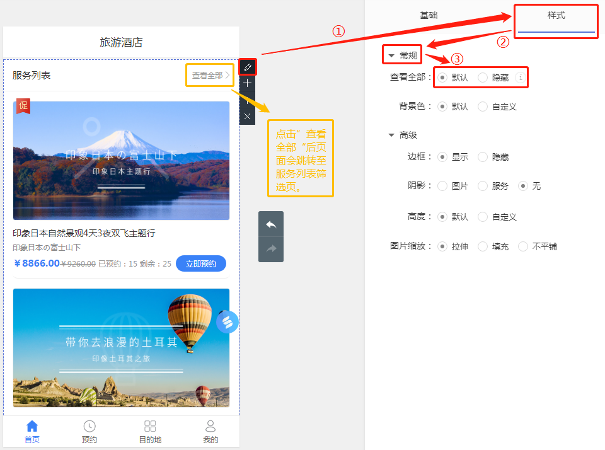Viewport: 605px width, 450px height.
Task: Click the plus icon to add a component
Action: (247, 83)
